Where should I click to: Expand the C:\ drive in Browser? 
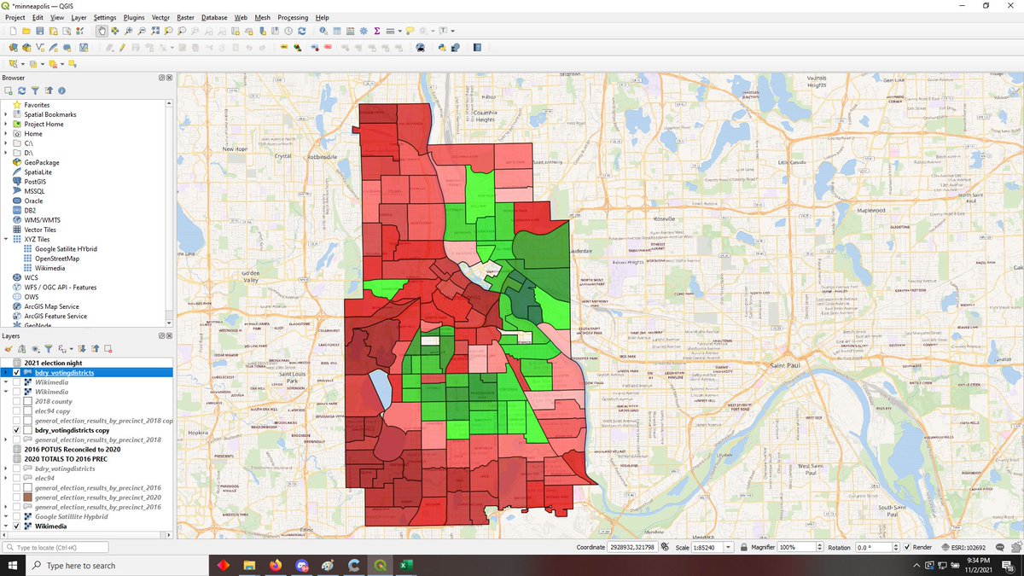(x=6, y=143)
